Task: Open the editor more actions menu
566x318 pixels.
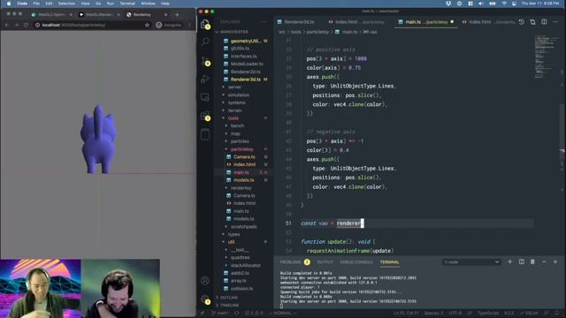Action: 555,22
